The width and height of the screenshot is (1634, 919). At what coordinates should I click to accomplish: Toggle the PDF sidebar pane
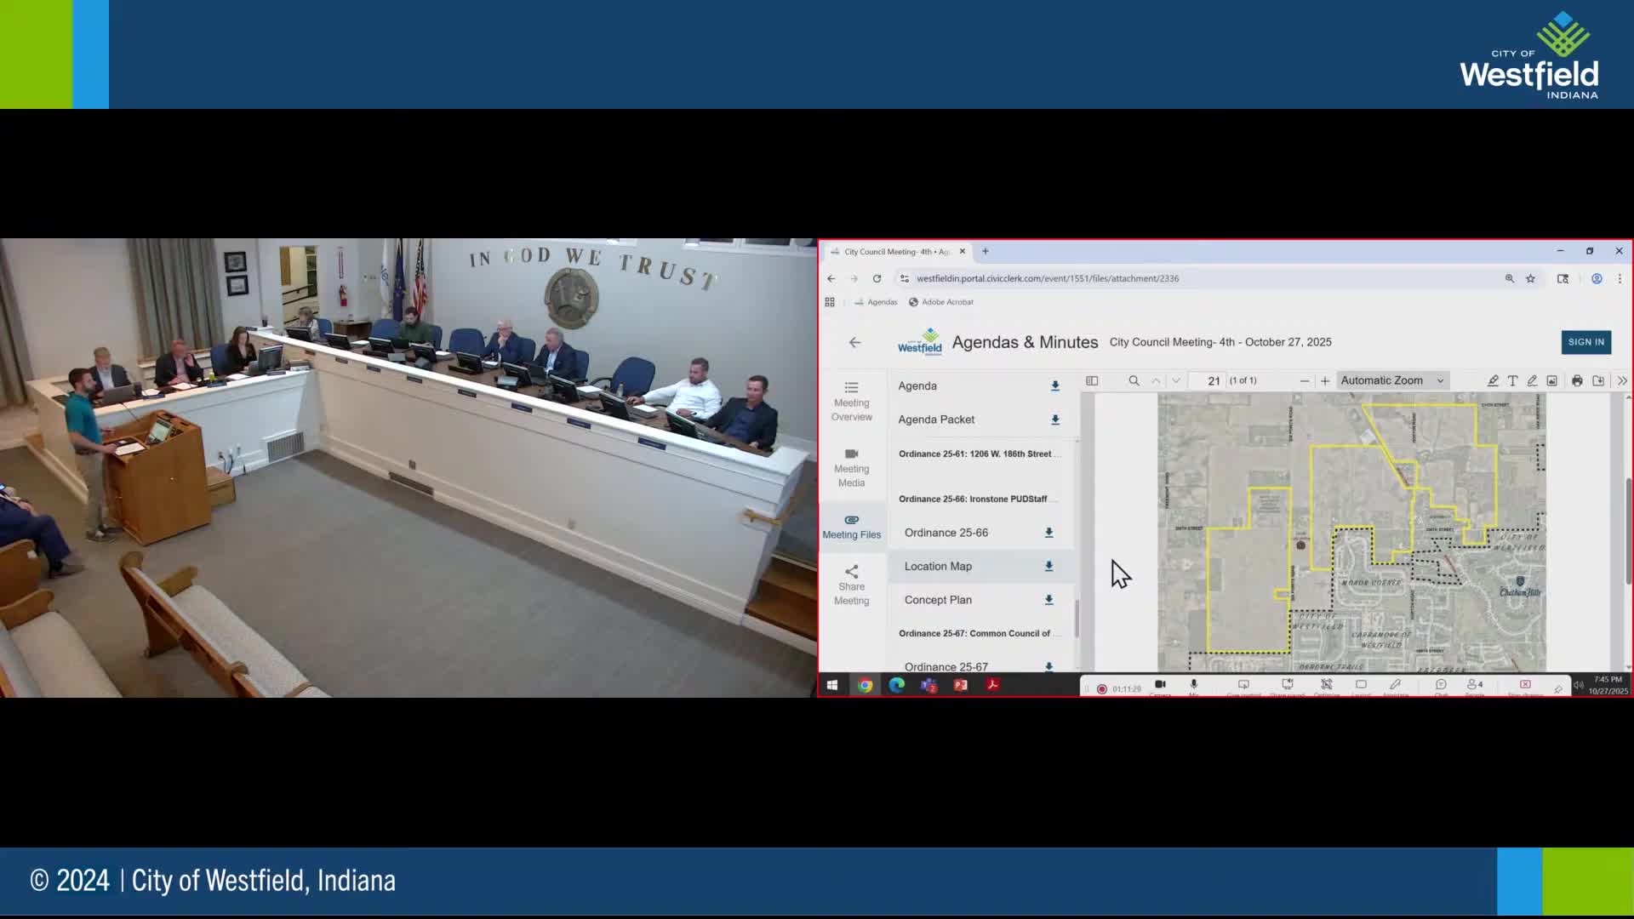pyautogui.click(x=1092, y=380)
